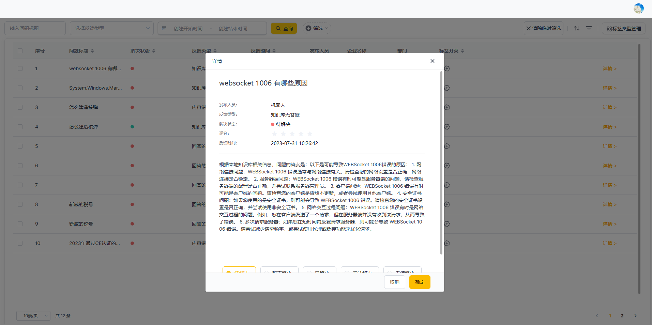Tick the select-all checkbox in table header
Screen dimensions: 652x325
20,51
